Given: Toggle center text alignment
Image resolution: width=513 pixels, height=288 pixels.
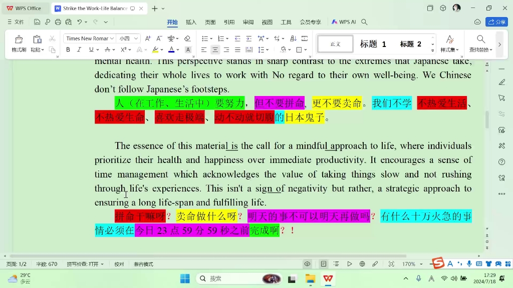Looking at the screenshot, I should [215, 49].
